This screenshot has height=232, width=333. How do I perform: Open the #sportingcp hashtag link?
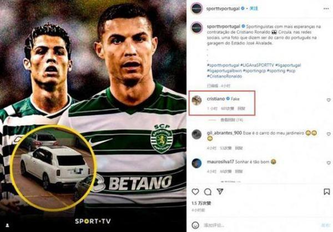(x=254, y=70)
